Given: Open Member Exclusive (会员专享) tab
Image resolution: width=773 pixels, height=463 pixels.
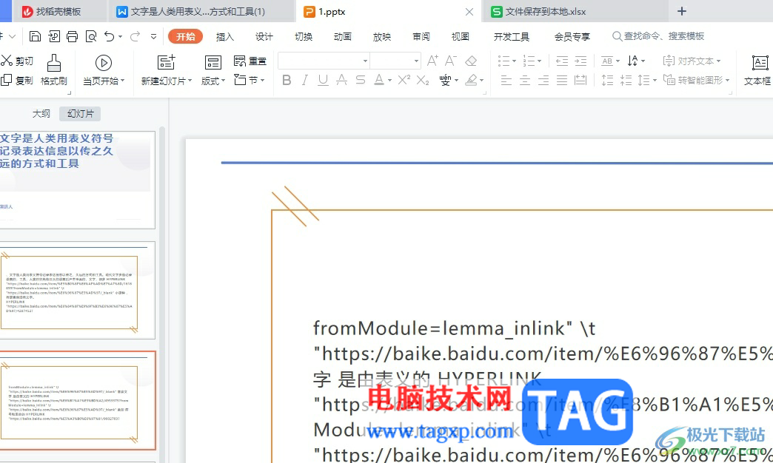Looking at the screenshot, I should 572,36.
